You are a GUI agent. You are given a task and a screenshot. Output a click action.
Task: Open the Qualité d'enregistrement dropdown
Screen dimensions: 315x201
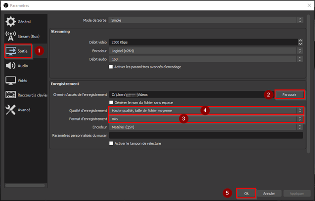tap(205, 111)
